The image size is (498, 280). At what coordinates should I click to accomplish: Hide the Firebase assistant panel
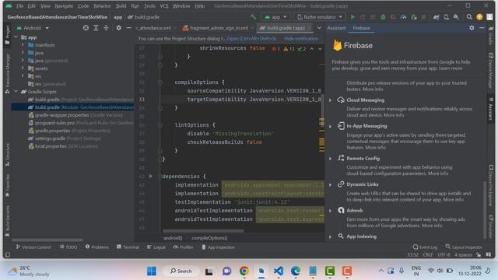click(x=482, y=28)
